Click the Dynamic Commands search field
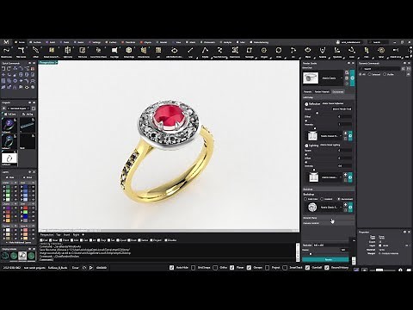 [379, 69]
